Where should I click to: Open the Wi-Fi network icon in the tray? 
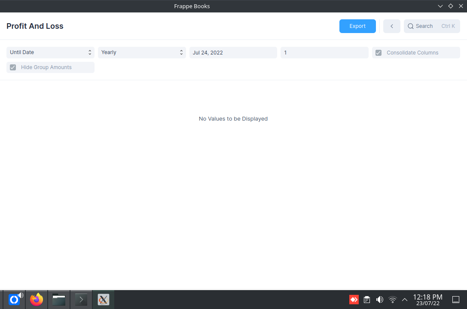(392, 299)
